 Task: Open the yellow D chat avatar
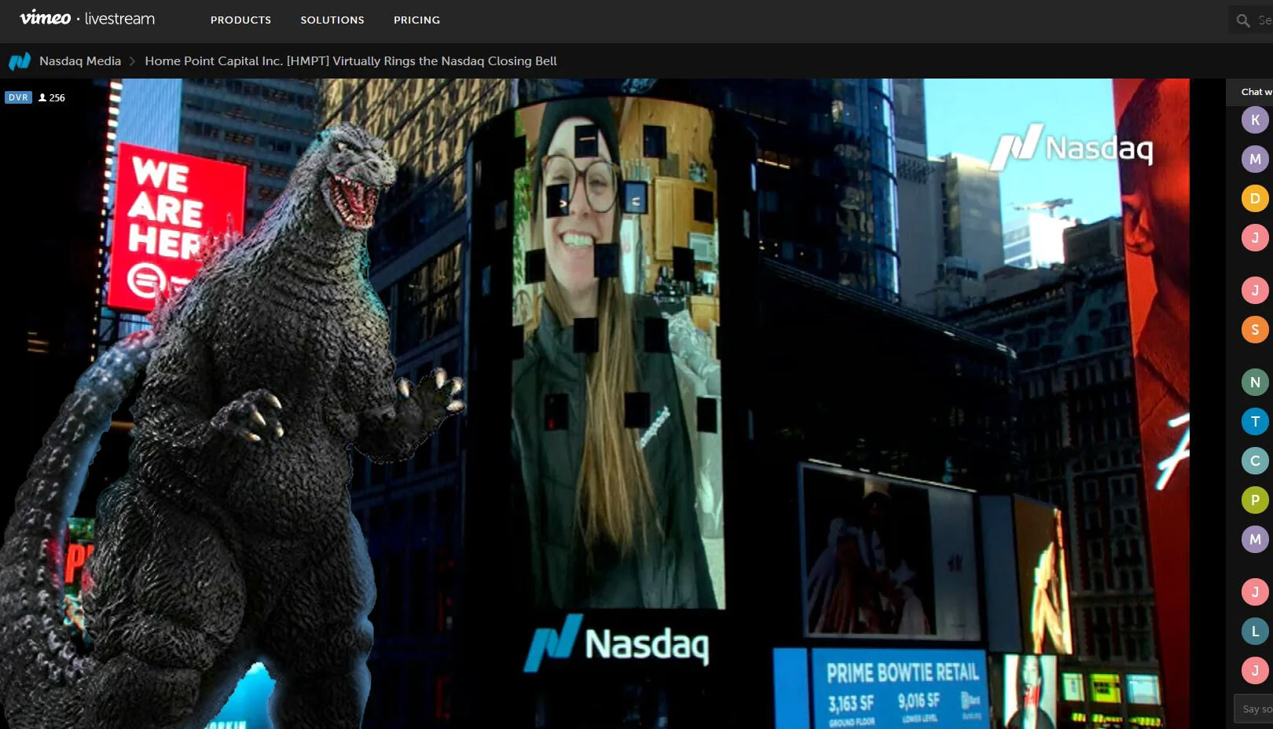[x=1255, y=198]
